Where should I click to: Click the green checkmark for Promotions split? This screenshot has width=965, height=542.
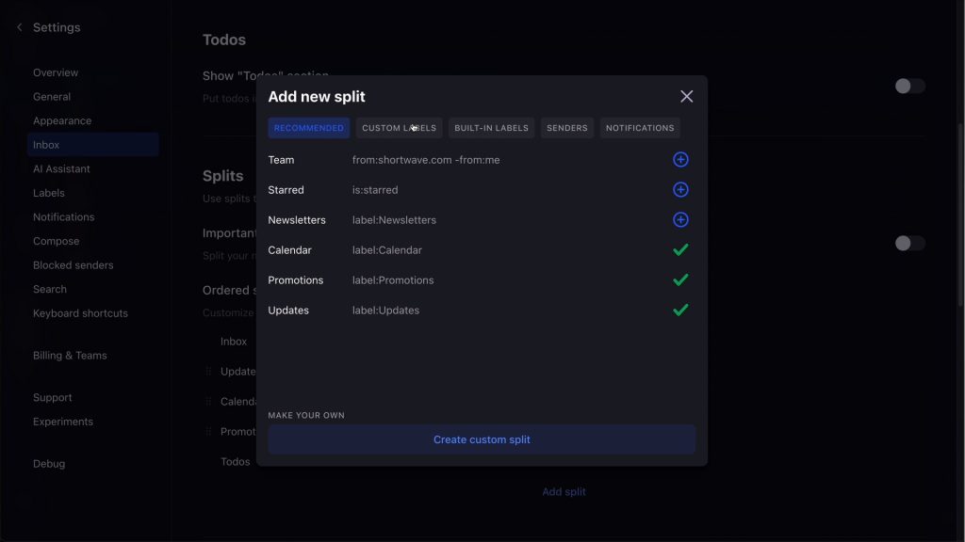(680, 280)
